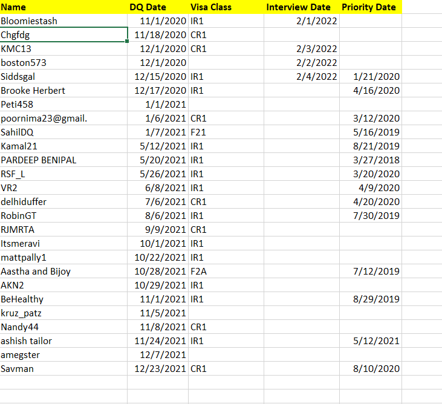Click the 6/8/2021 DQ date cell
Viewport: 442px width, 404px height.
click(x=158, y=187)
